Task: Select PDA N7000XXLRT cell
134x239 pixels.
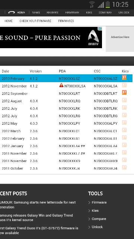Action: pyautogui.click(x=70, y=94)
